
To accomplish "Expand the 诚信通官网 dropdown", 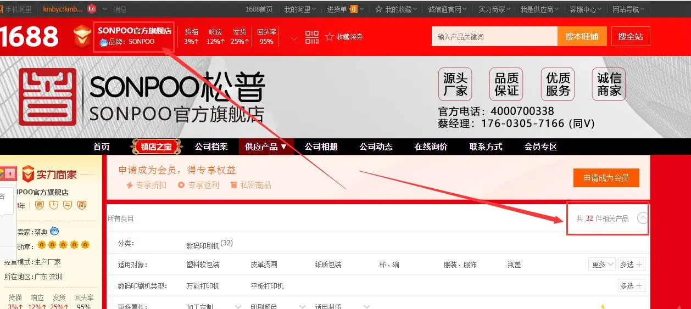I will 448,9.
